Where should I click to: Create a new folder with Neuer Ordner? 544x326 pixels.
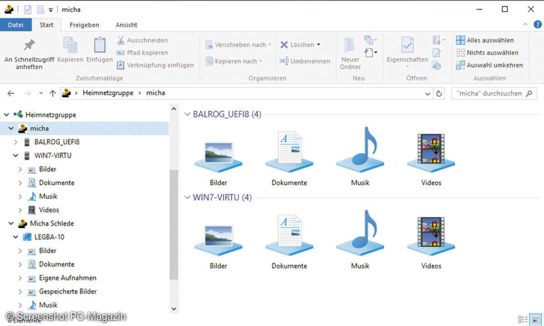[350, 53]
